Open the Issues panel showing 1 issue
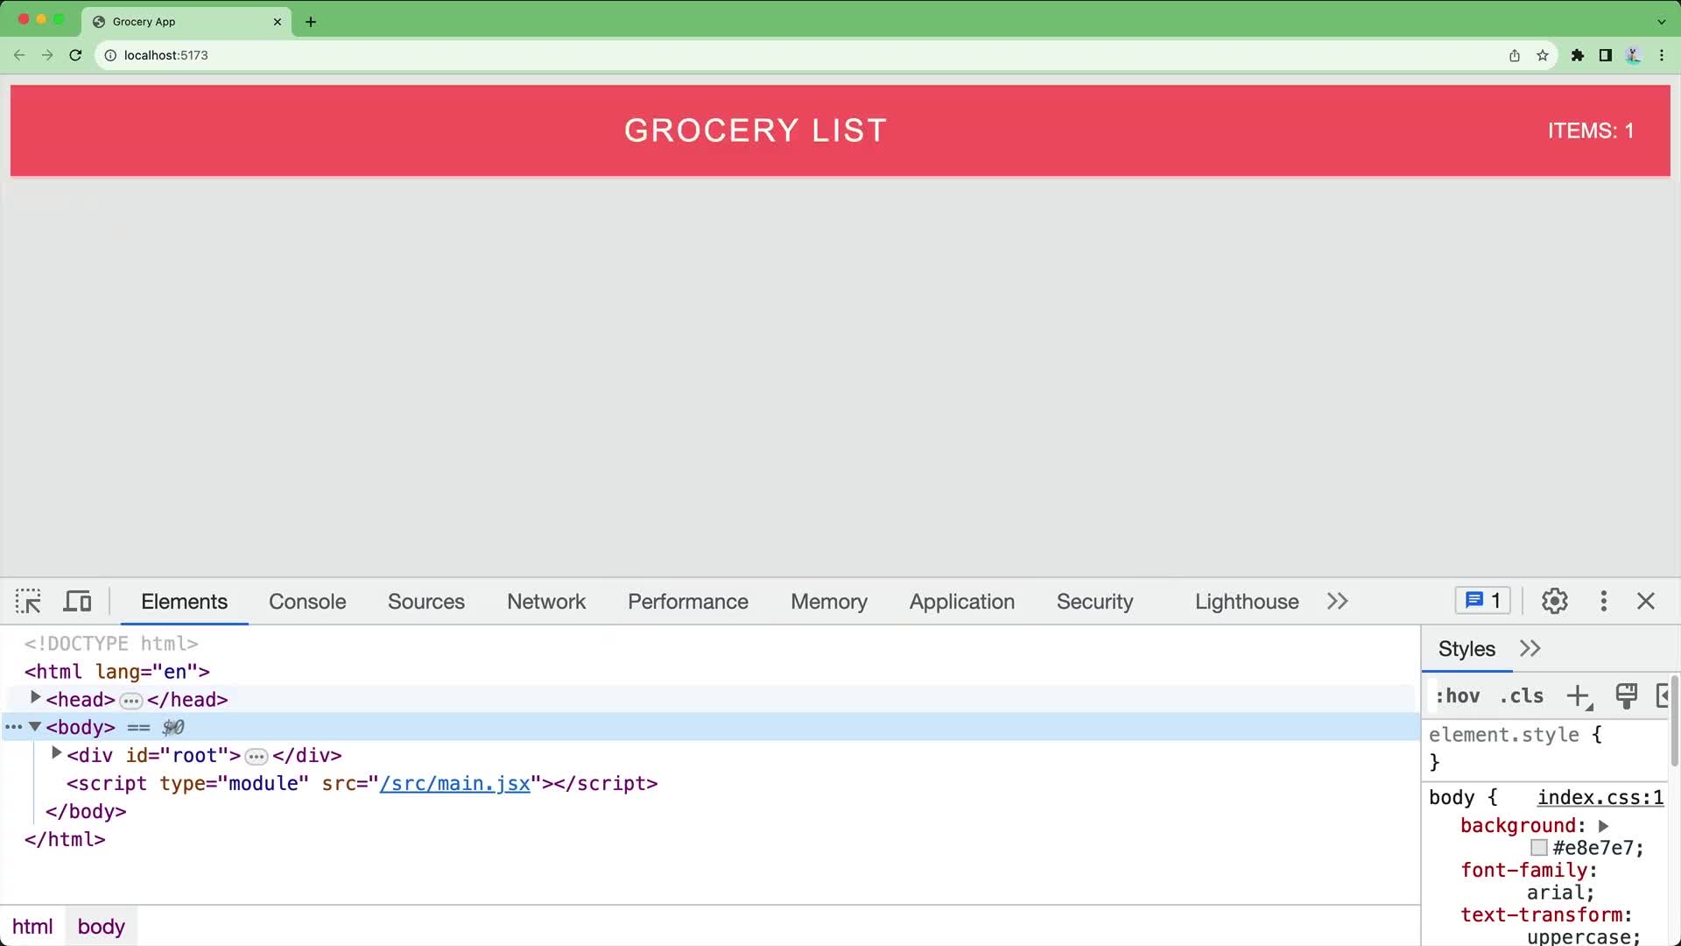Screen dimensions: 1681x946 (x=1481, y=600)
